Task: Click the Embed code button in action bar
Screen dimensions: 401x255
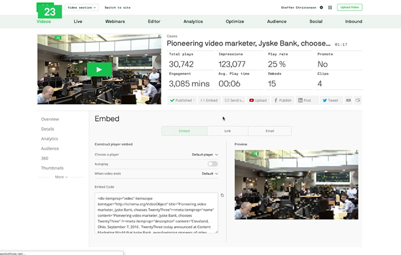Action: [x=209, y=100]
